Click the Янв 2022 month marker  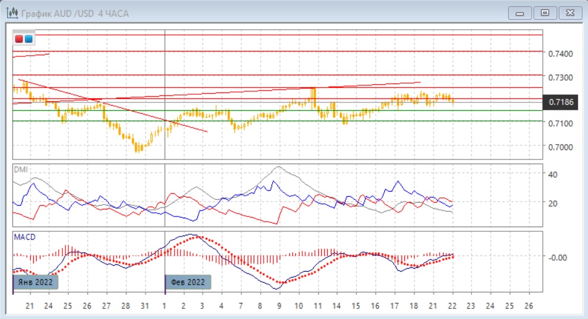coord(36,282)
